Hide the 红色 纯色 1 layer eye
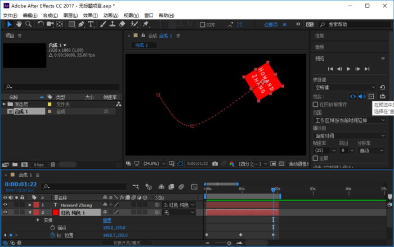This screenshot has height=247, width=394. [x=5, y=212]
